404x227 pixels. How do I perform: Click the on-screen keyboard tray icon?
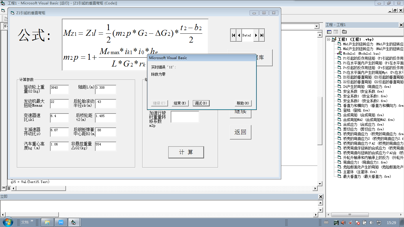tap(327, 222)
